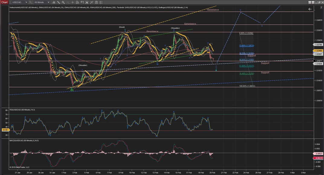Click the HeikenAshi8 indicator label text
This screenshot has height=175, width=324.
tap(24, 8)
